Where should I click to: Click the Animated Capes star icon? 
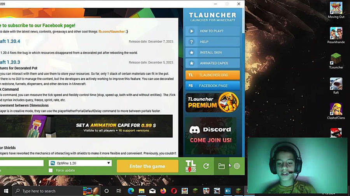pos(191,63)
